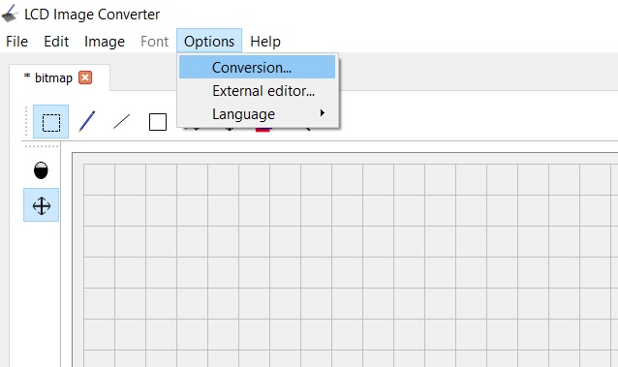Screen dimensions: 618x367
Task: Choose External editor... menu entry
Action: pyautogui.click(x=257, y=91)
